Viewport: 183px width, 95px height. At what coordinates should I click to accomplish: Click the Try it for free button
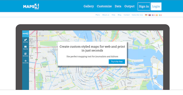coord(117,61)
